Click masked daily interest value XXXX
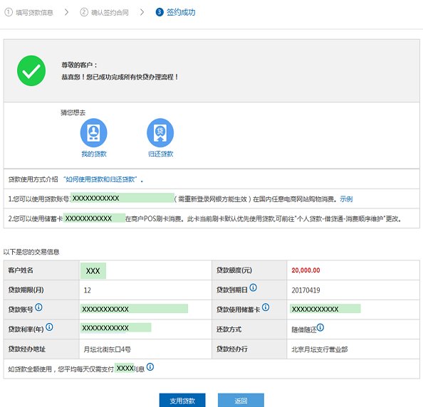Viewport: 423px width, 407px height. 125,368
